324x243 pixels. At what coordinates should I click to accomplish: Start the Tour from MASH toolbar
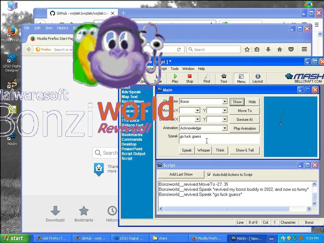[x=224, y=78]
